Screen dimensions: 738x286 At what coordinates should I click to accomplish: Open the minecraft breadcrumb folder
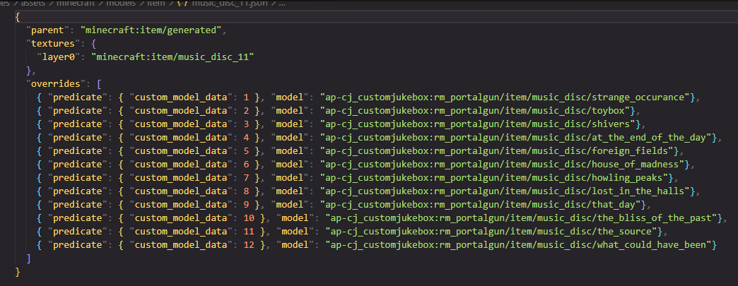click(77, 4)
